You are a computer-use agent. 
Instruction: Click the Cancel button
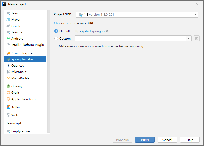[x=167, y=140]
